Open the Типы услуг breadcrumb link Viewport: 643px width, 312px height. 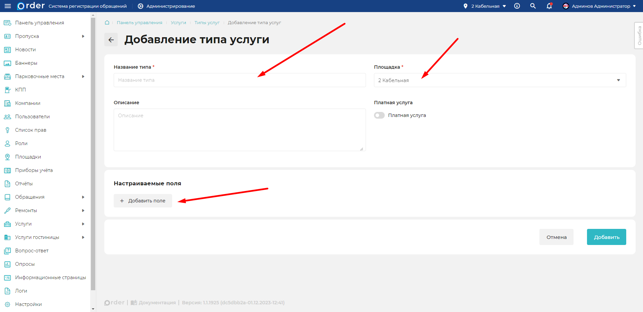[207, 22]
